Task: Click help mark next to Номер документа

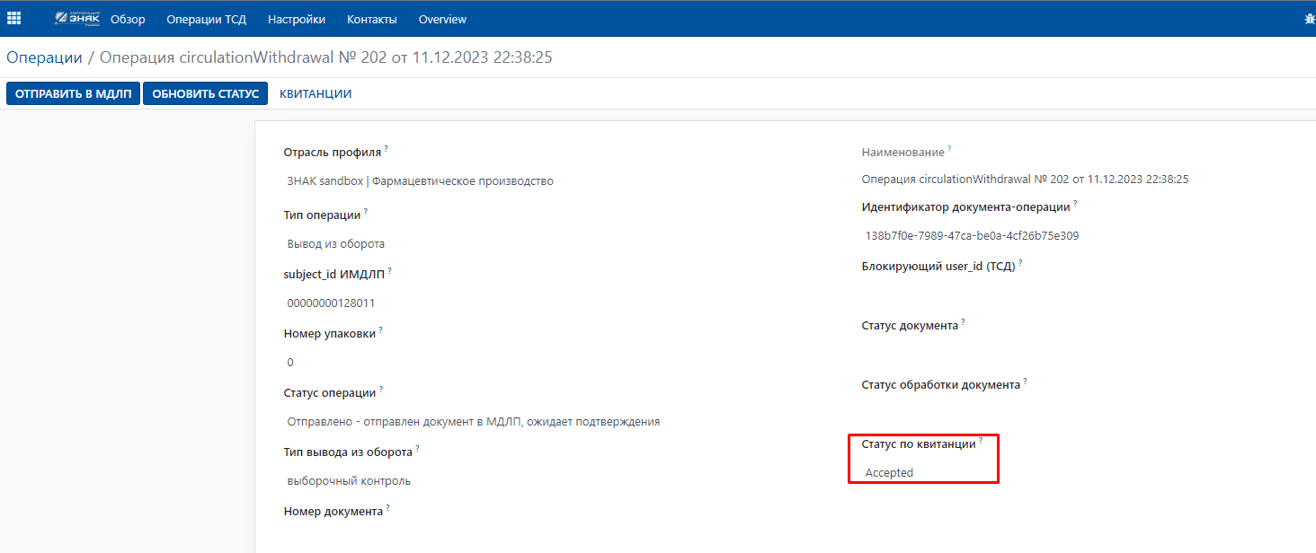Action: [x=388, y=507]
